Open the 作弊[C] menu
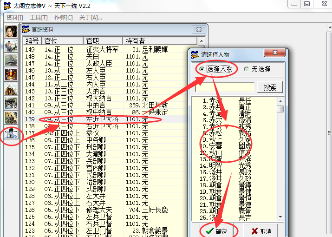Screen dimensions: 332x237 tap(63, 18)
